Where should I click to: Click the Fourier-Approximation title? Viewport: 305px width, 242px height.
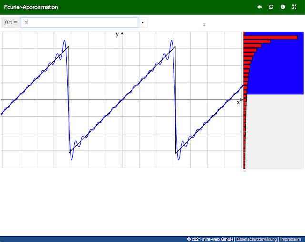(x=31, y=7)
